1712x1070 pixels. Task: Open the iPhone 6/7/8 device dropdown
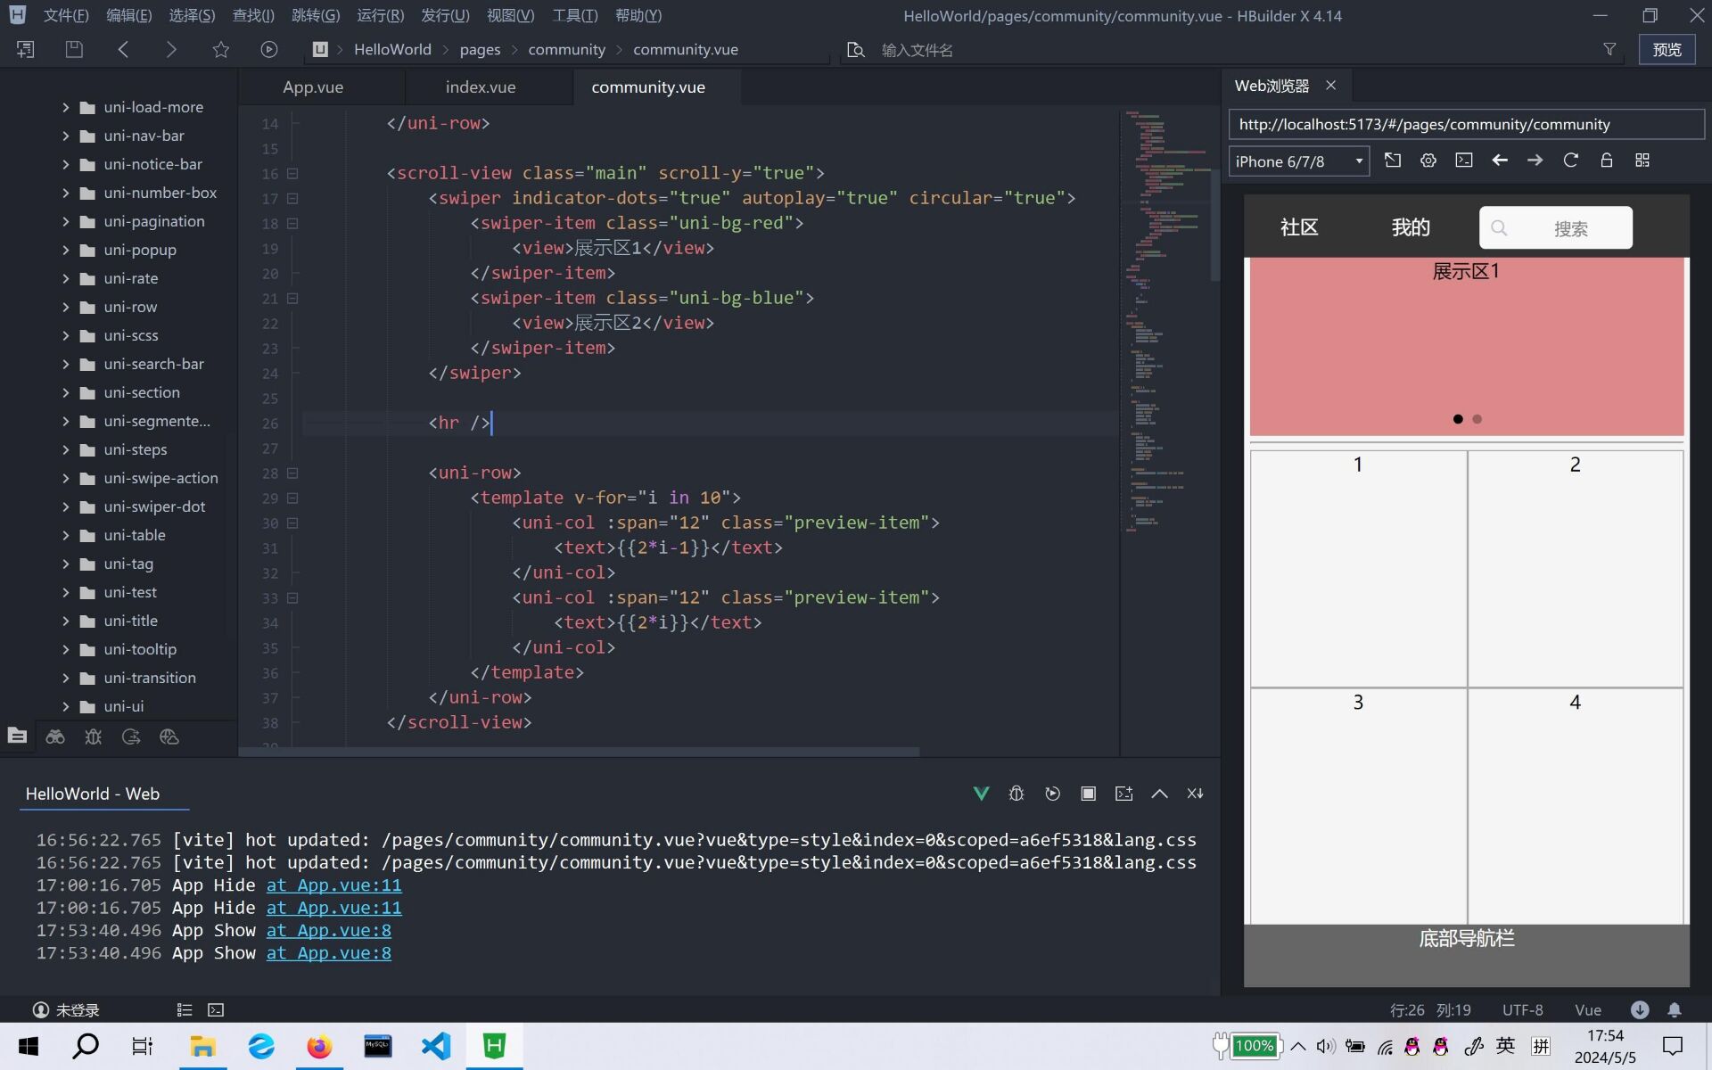[x=1298, y=161]
